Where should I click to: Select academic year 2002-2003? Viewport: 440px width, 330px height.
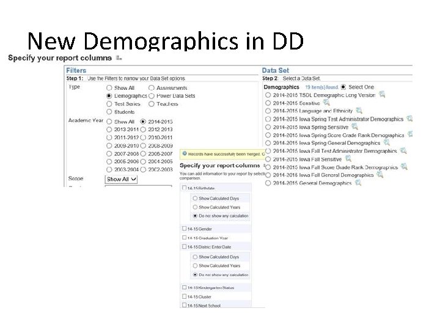click(x=143, y=170)
